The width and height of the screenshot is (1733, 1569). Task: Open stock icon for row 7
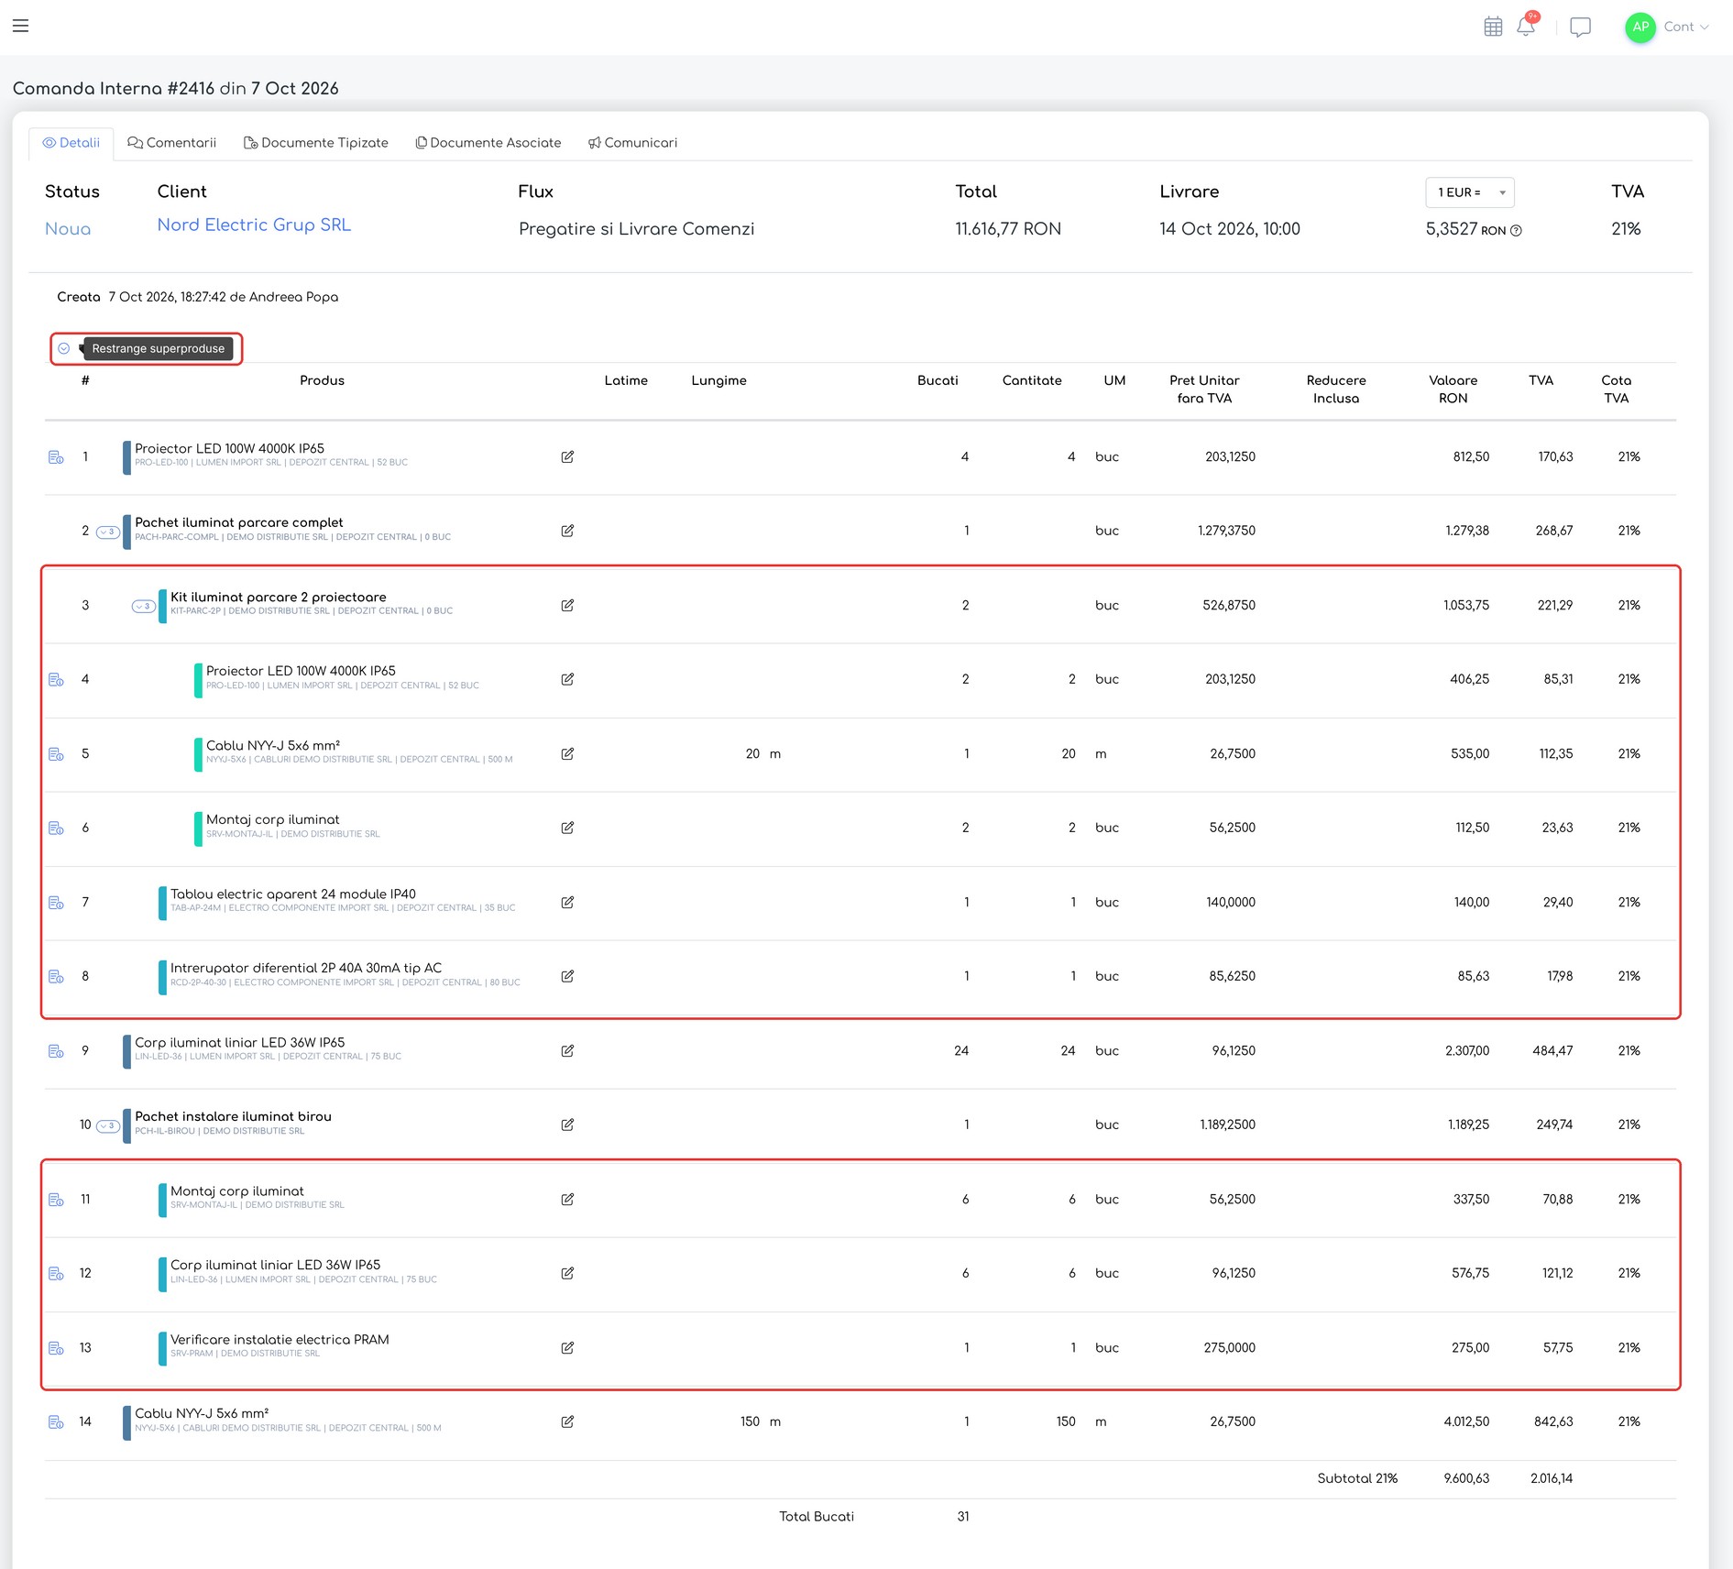(56, 902)
